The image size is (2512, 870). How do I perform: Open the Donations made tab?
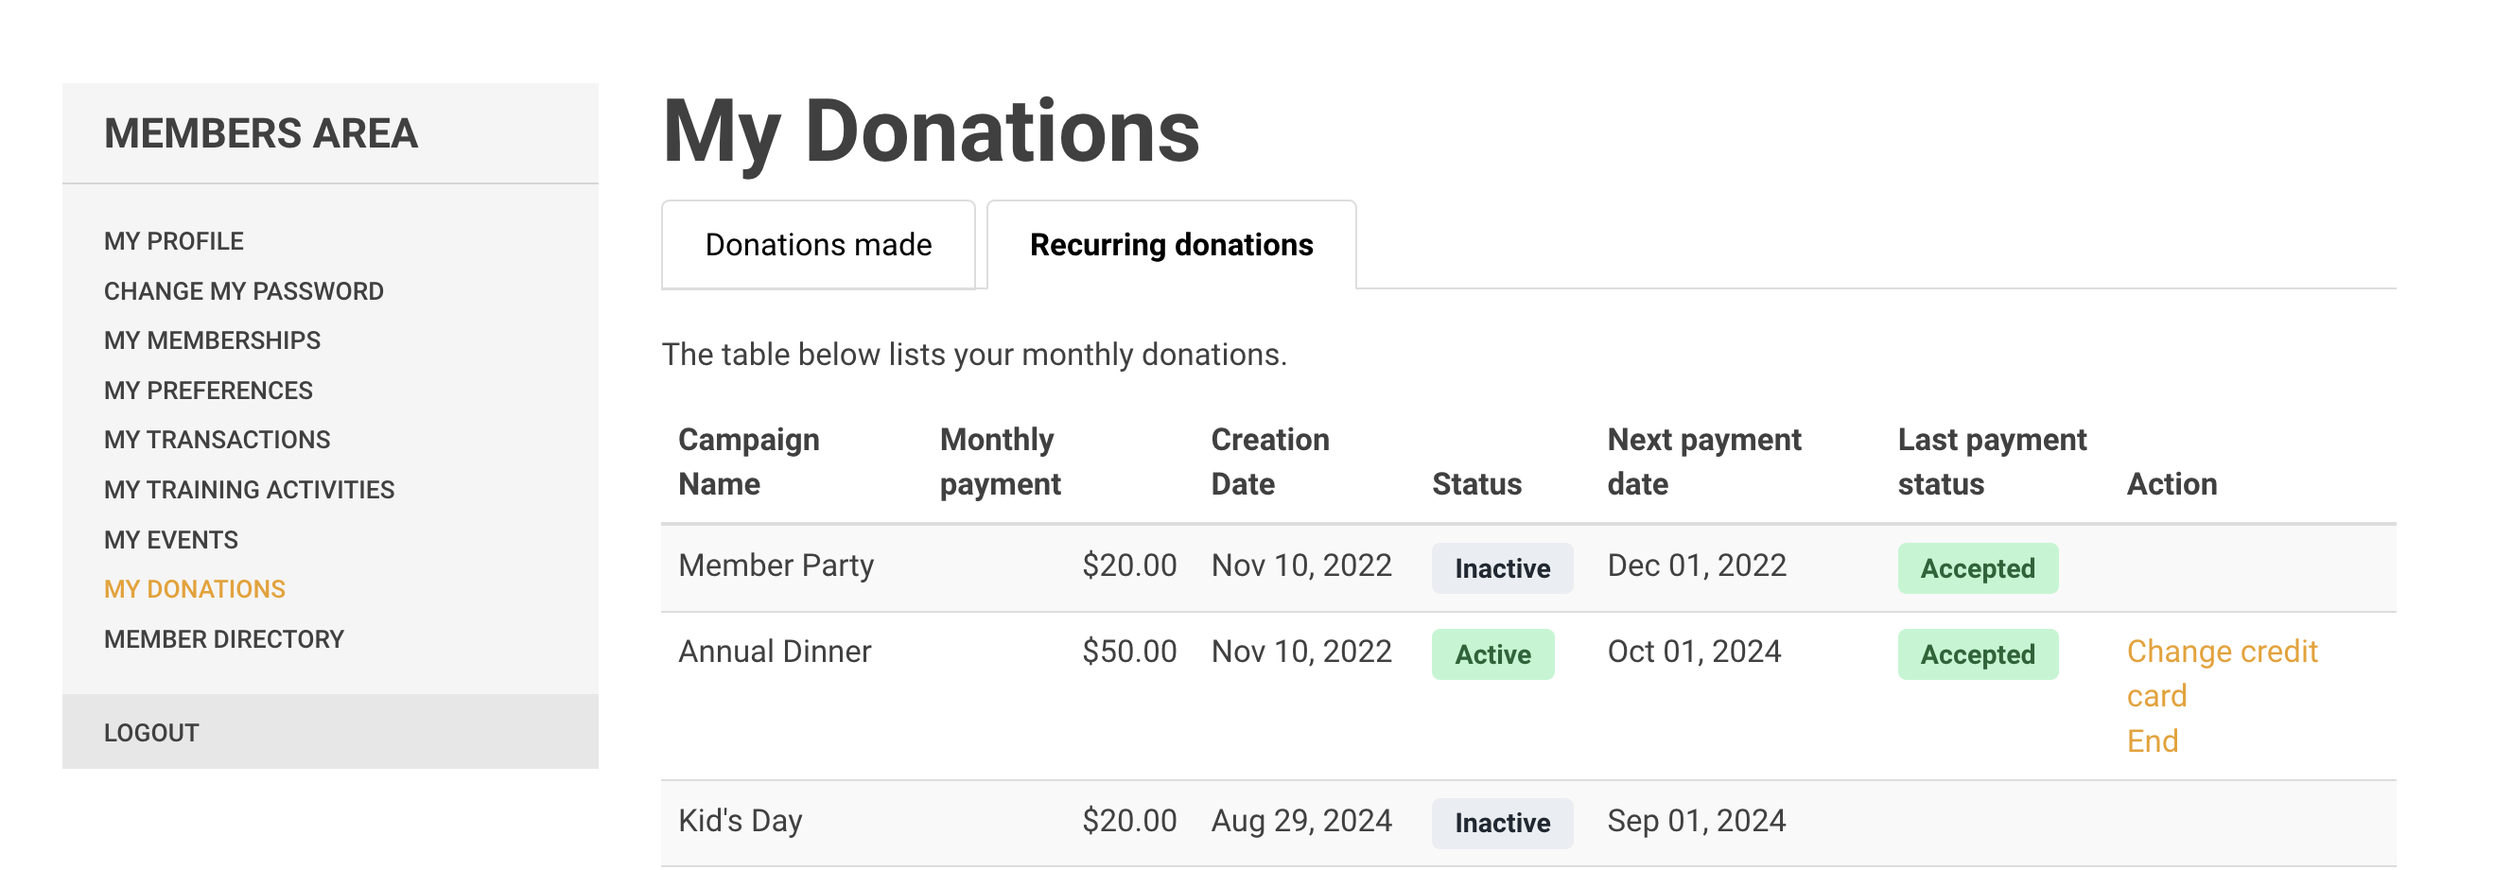pyautogui.click(x=817, y=245)
